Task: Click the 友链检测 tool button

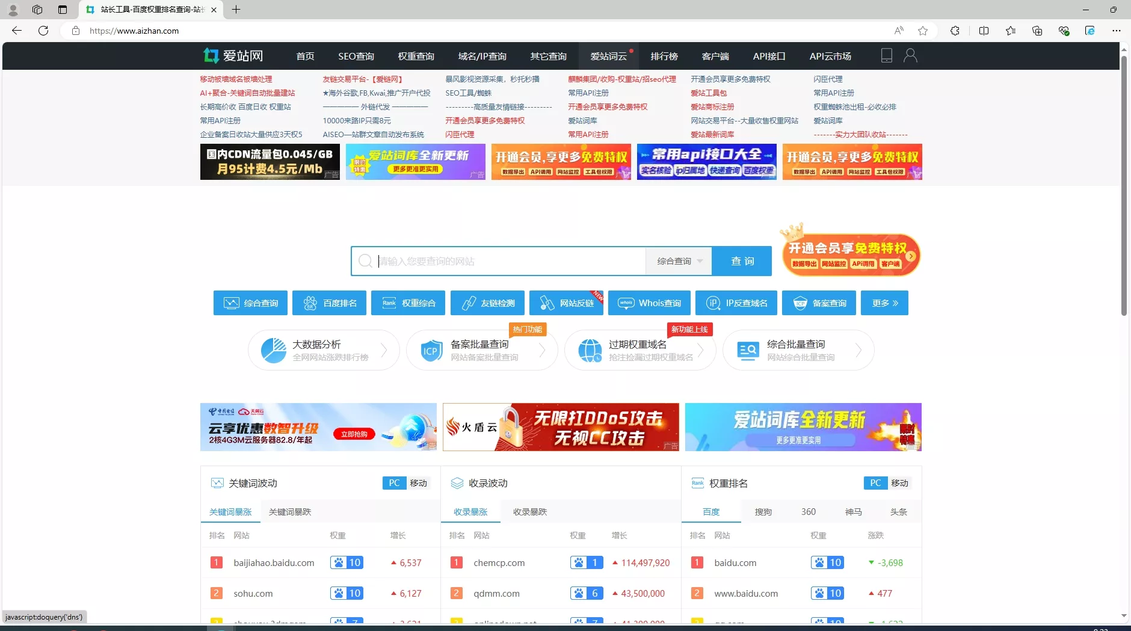Action: coord(487,303)
